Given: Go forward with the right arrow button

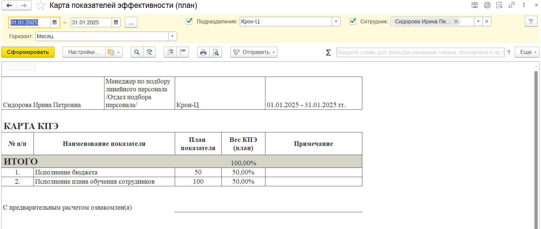Looking at the screenshot, I should (x=24, y=5).
